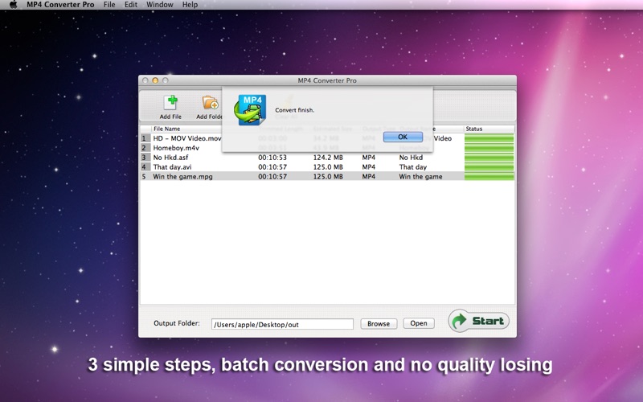Viewport: 643px width, 402px height.
Task: Click the Add File icon
Action: coord(170,104)
